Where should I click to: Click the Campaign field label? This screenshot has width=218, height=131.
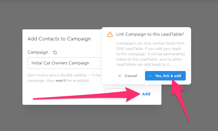point(38,52)
